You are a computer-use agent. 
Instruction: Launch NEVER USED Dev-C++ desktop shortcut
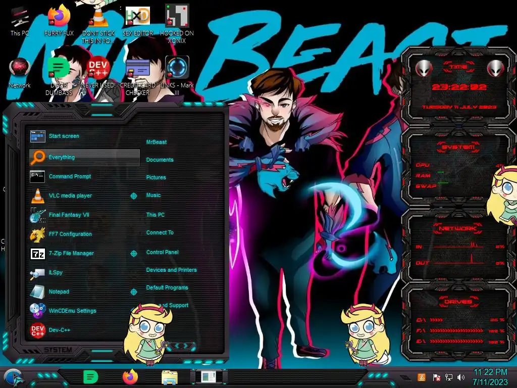pyautogui.click(x=98, y=73)
